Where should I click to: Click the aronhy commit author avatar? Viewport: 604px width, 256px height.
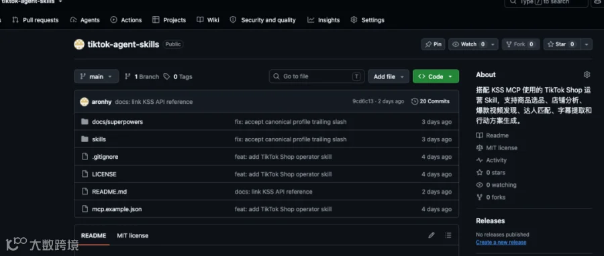(x=85, y=102)
